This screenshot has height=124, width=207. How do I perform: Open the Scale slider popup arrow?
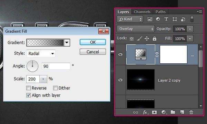[x=43, y=79]
